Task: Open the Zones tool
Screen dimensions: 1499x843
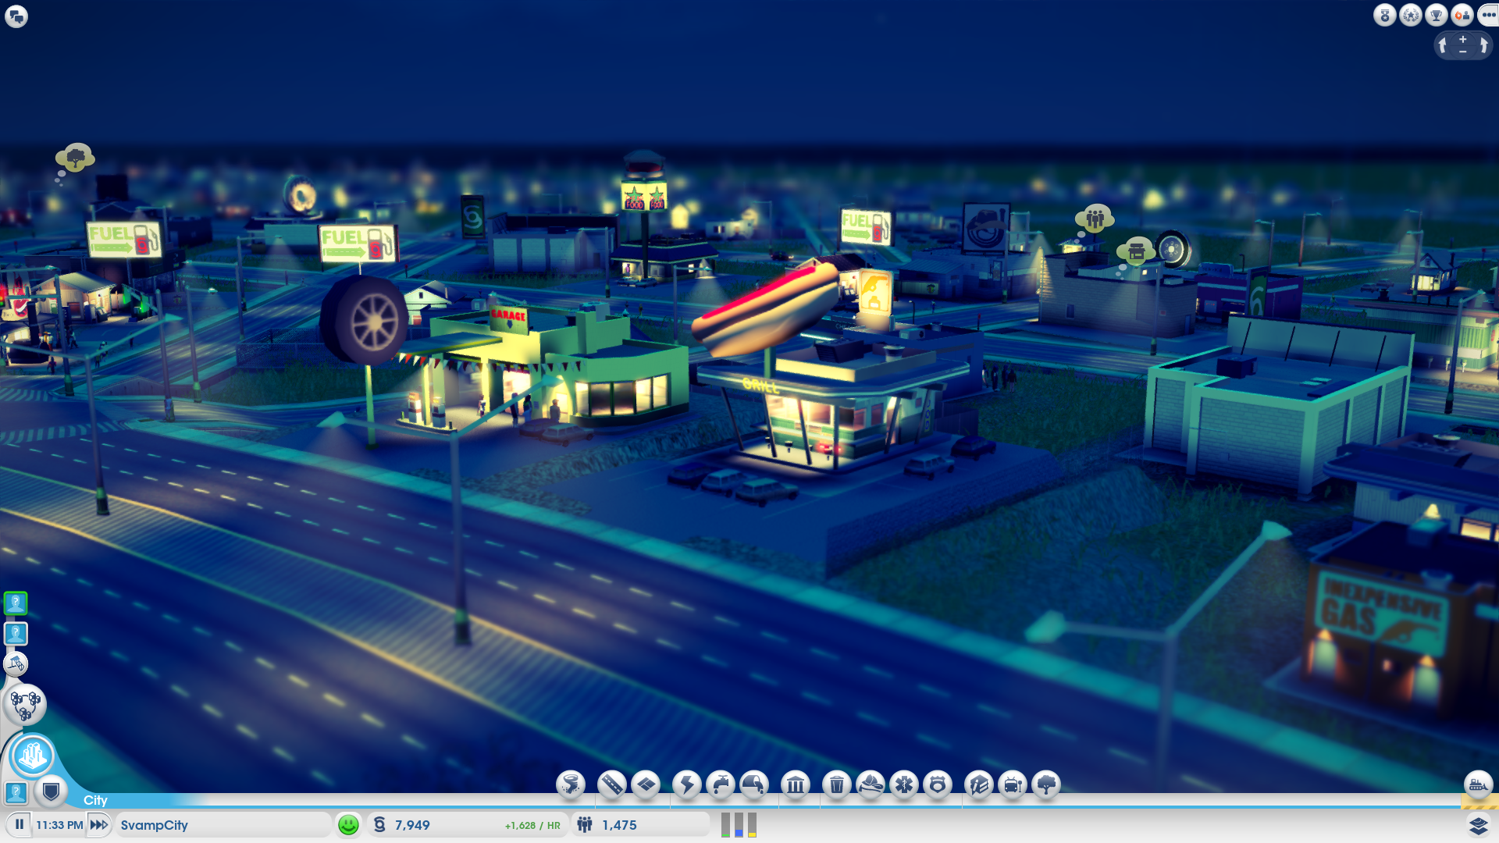Action: [x=646, y=784]
